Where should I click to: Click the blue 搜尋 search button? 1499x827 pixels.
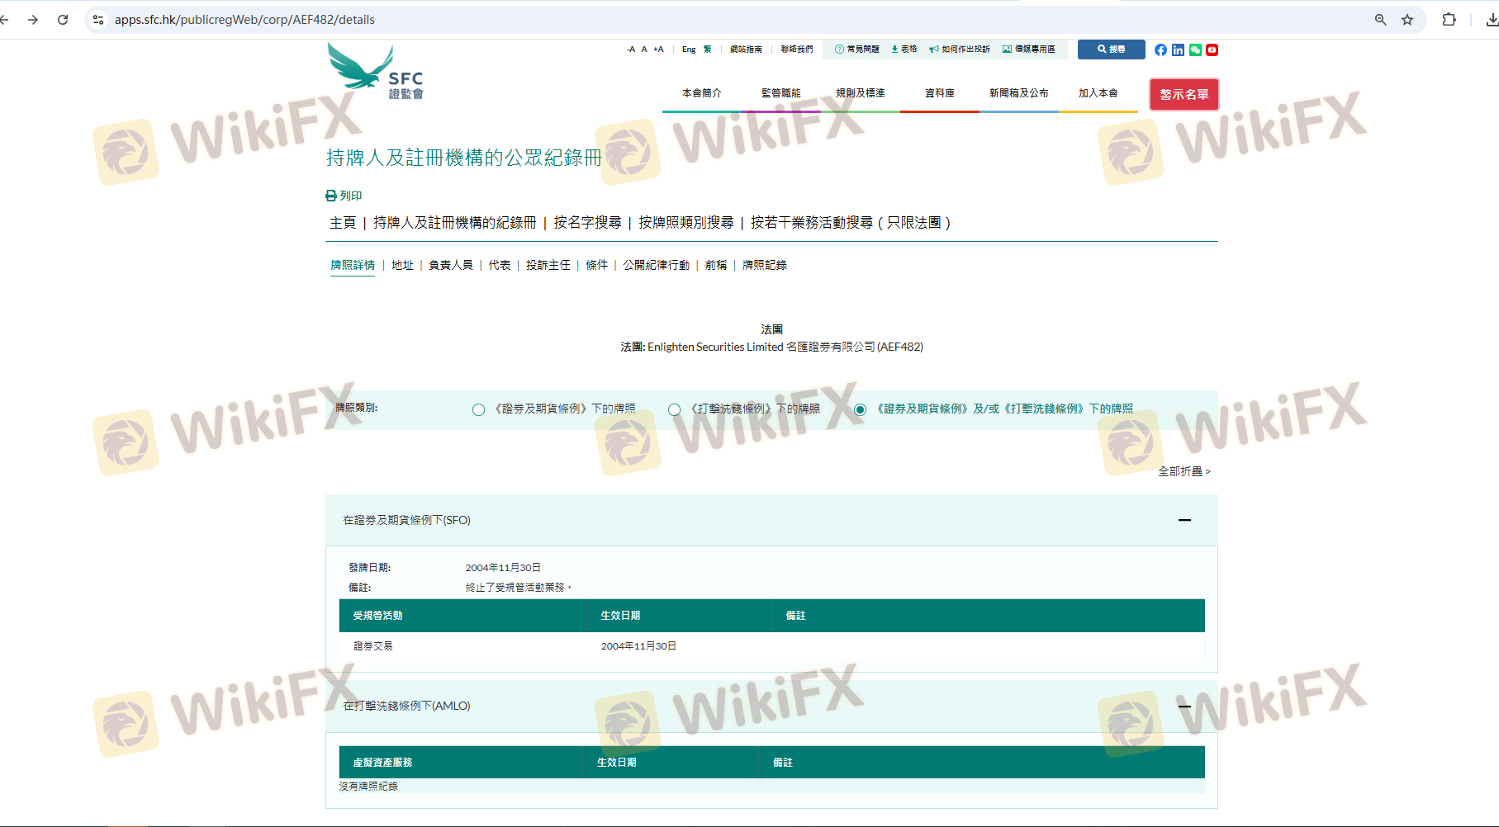point(1112,50)
